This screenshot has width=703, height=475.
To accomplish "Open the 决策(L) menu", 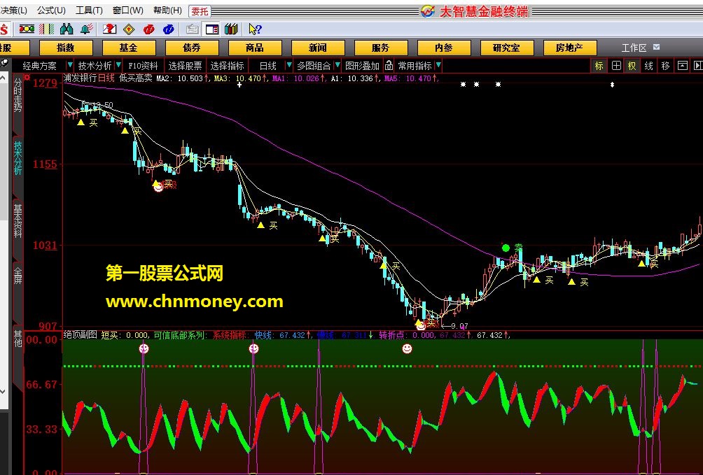I will coord(14,10).
